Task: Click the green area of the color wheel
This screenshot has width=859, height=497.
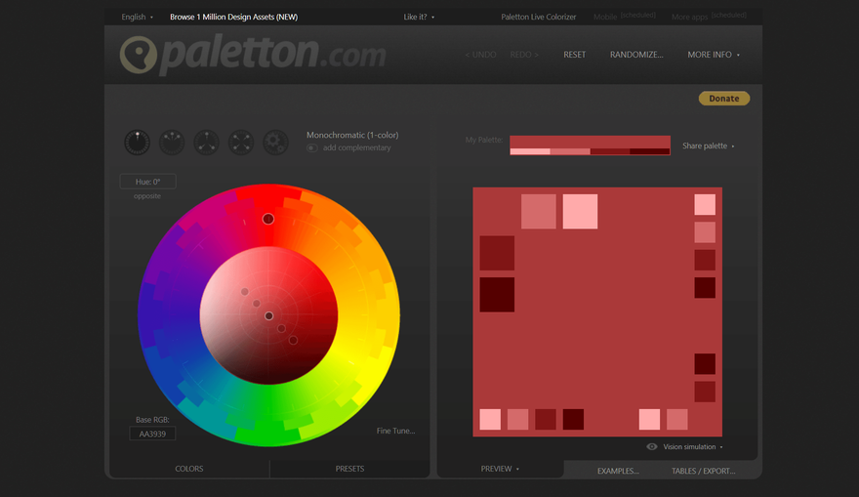Action: point(268,417)
